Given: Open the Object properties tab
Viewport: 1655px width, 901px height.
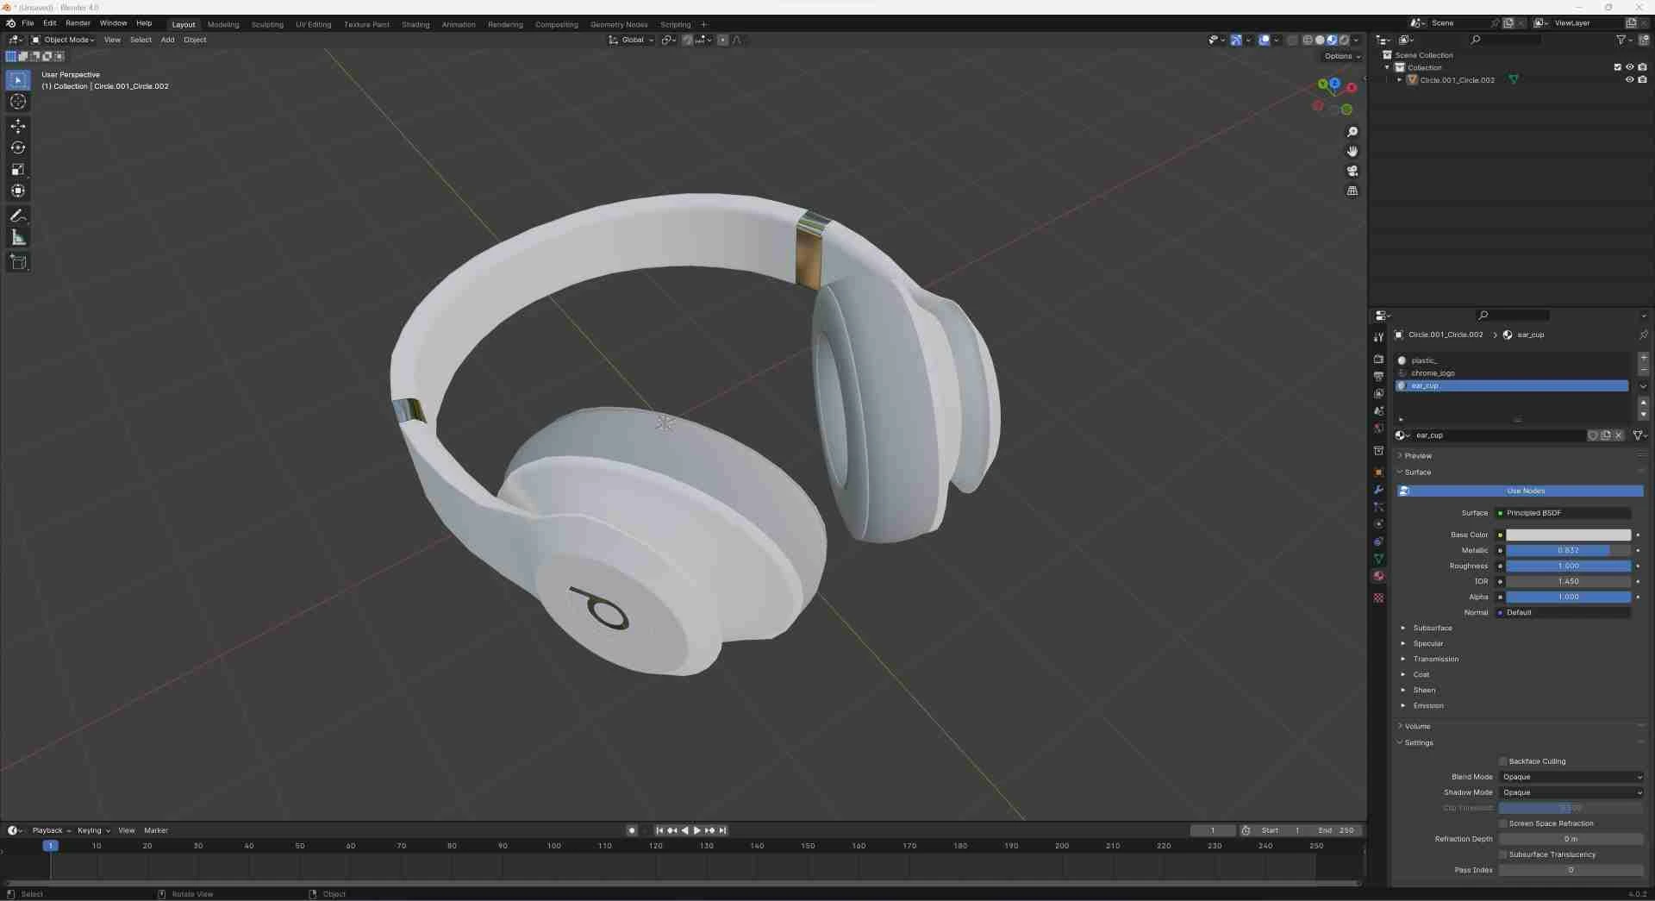Looking at the screenshot, I should click(x=1378, y=472).
